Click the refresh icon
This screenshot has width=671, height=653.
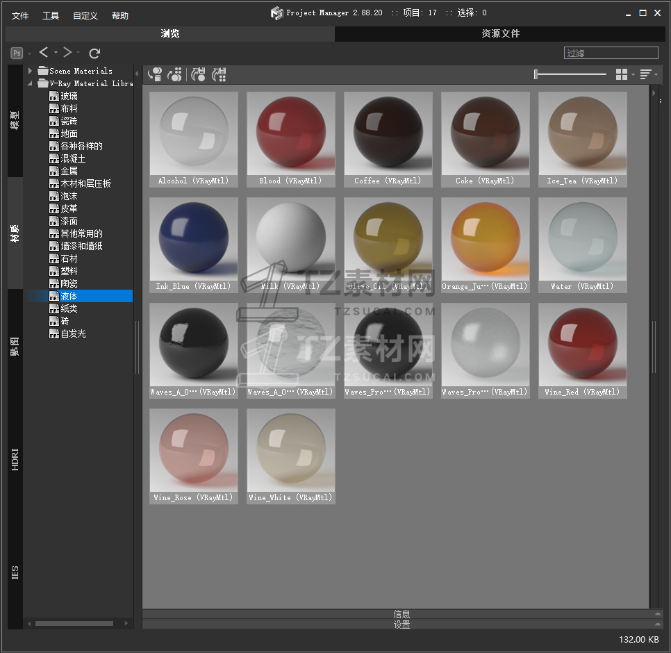pyautogui.click(x=95, y=53)
